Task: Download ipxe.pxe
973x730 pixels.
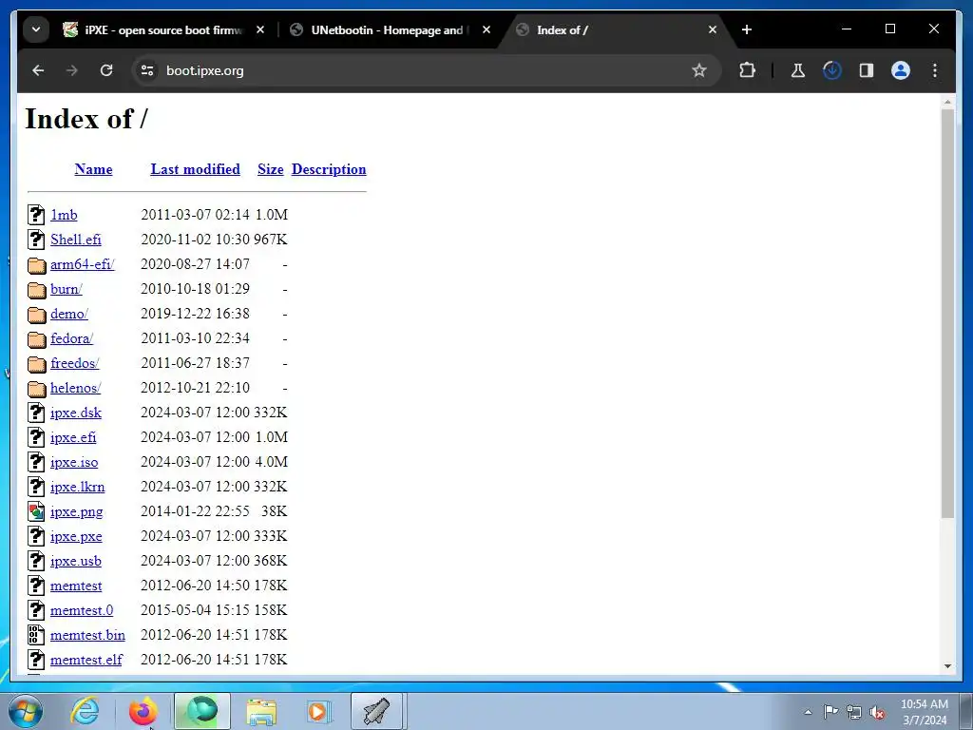Action: [76, 536]
